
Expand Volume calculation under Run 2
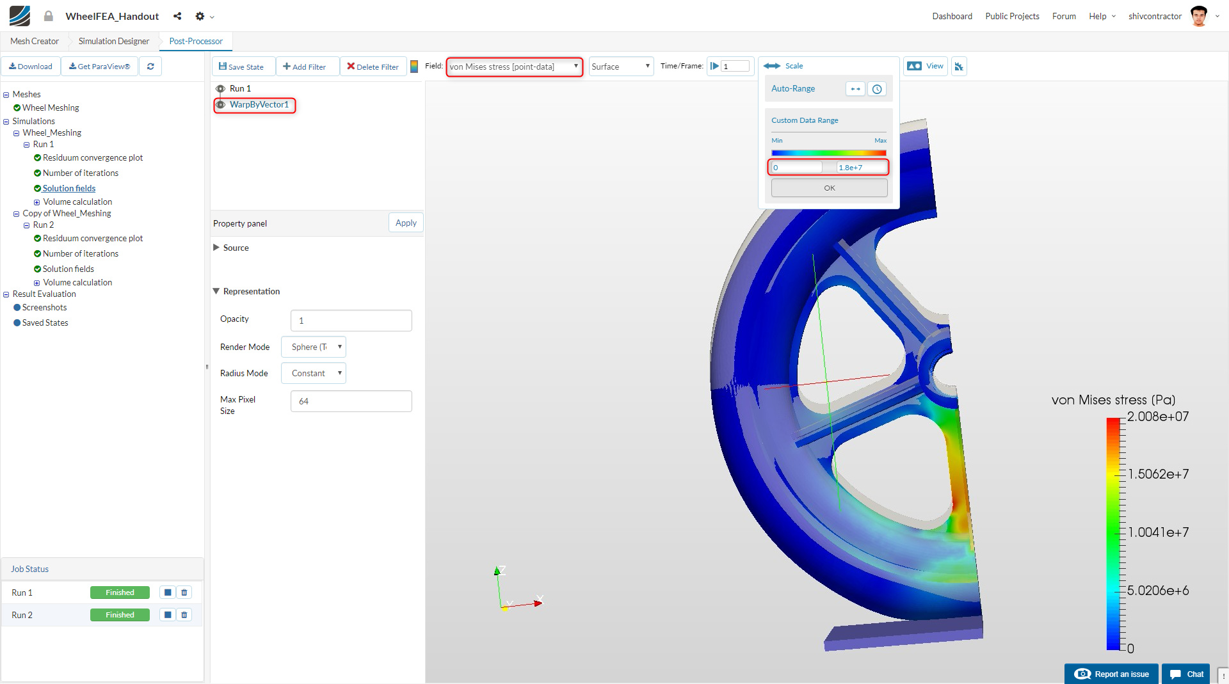37,283
